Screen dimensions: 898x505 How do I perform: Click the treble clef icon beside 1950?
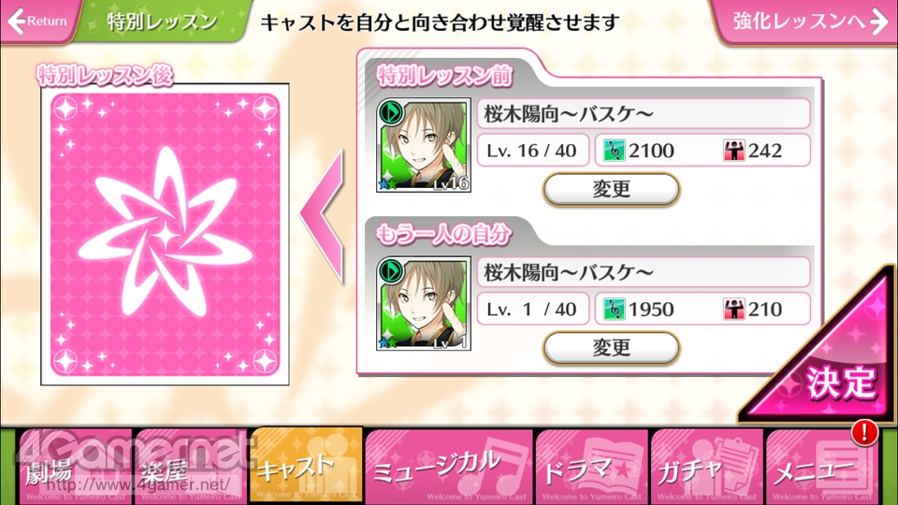coord(614,310)
